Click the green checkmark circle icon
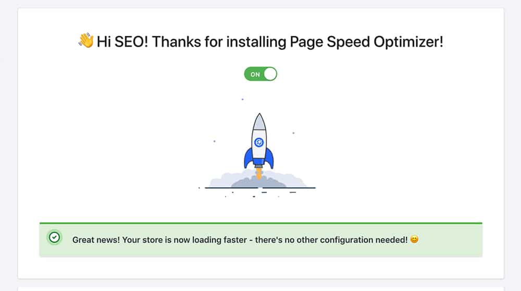521x291 pixels. 54,237
